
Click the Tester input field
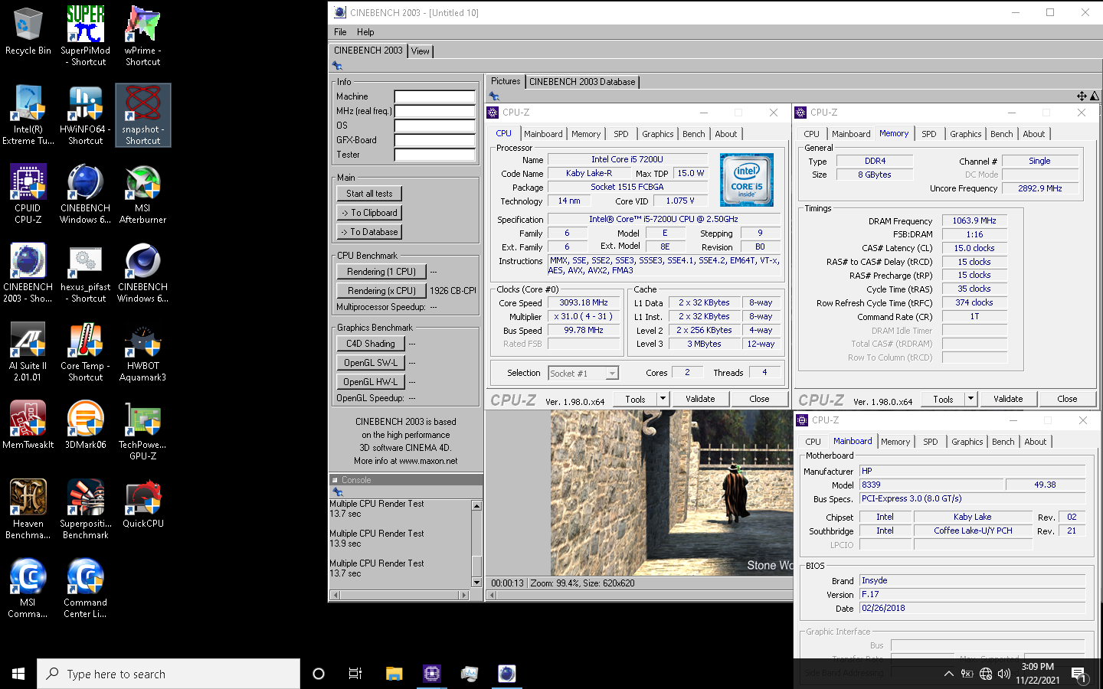pos(435,155)
